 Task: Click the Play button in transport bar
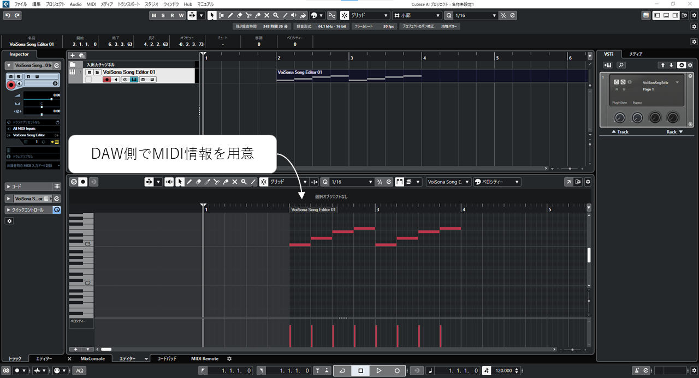tap(379, 371)
